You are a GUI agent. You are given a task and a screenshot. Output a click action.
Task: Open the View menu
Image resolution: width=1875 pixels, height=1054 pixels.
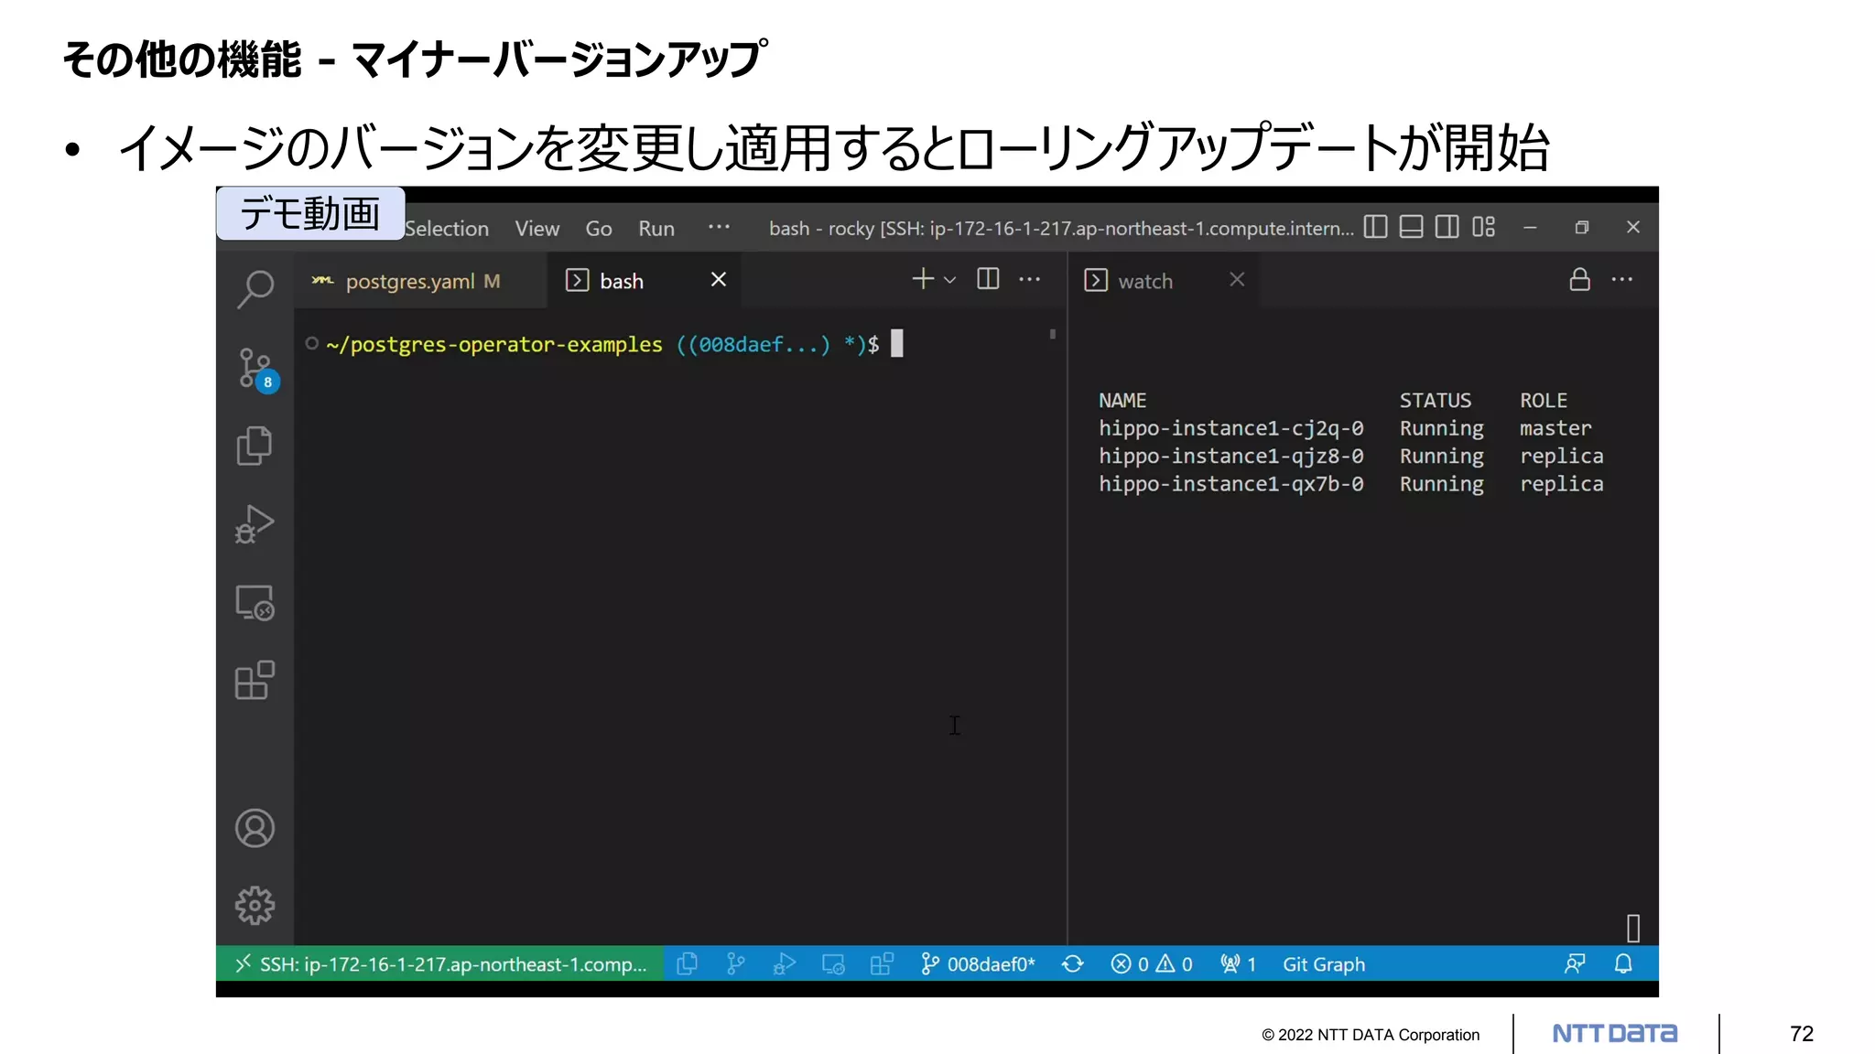pyautogui.click(x=536, y=229)
